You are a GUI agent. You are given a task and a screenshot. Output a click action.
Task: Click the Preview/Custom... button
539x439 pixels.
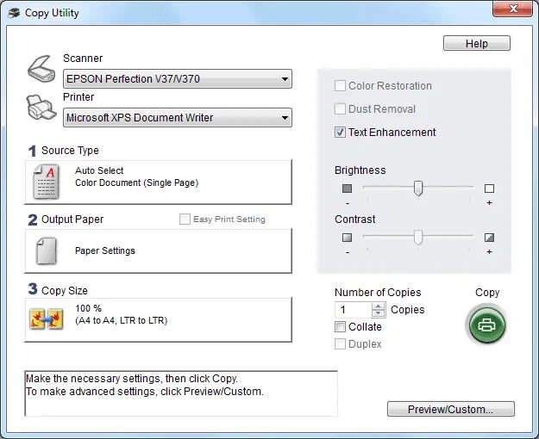coord(451,409)
